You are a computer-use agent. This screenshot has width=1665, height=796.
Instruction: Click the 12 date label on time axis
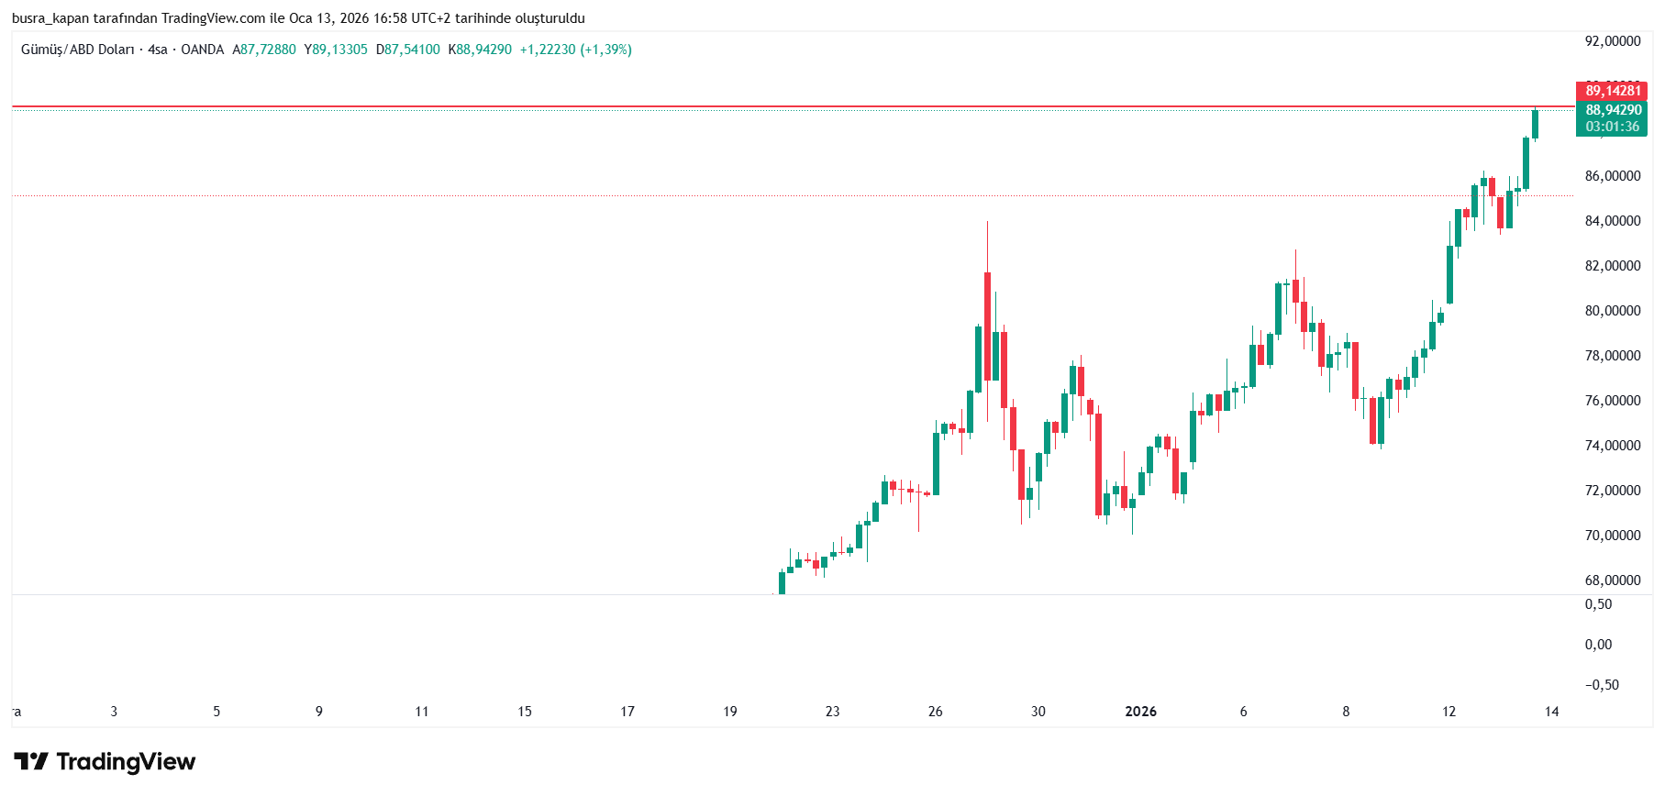click(1449, 712)
